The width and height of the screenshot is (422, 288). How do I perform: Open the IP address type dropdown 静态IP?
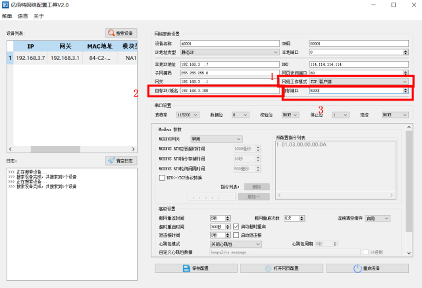point(230,52)
